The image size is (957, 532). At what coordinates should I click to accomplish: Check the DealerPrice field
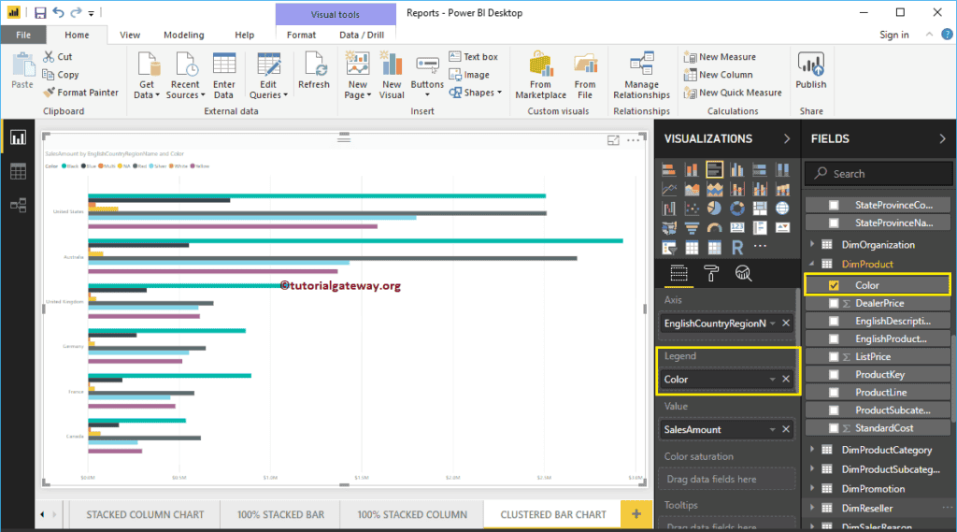coord(834,303)
